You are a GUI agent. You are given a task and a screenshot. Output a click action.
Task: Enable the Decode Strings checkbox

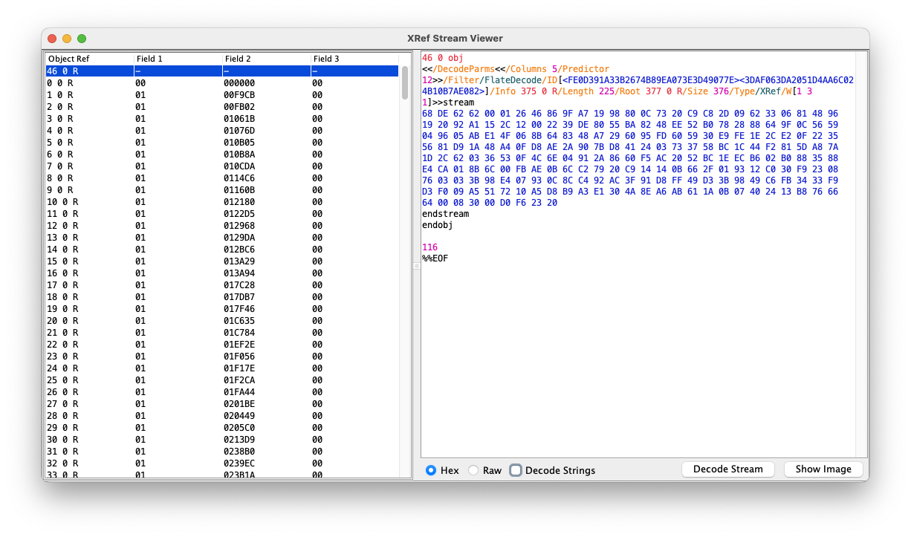pos(516,470)
